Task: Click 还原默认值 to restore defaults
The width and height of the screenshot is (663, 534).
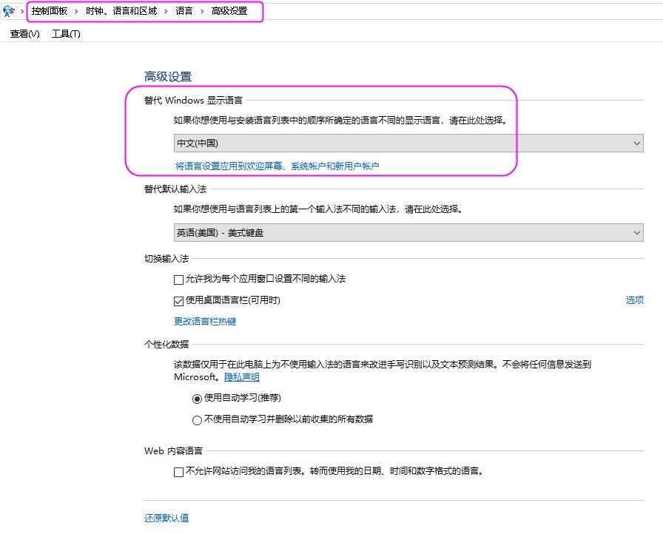Action: coord(166,518)
